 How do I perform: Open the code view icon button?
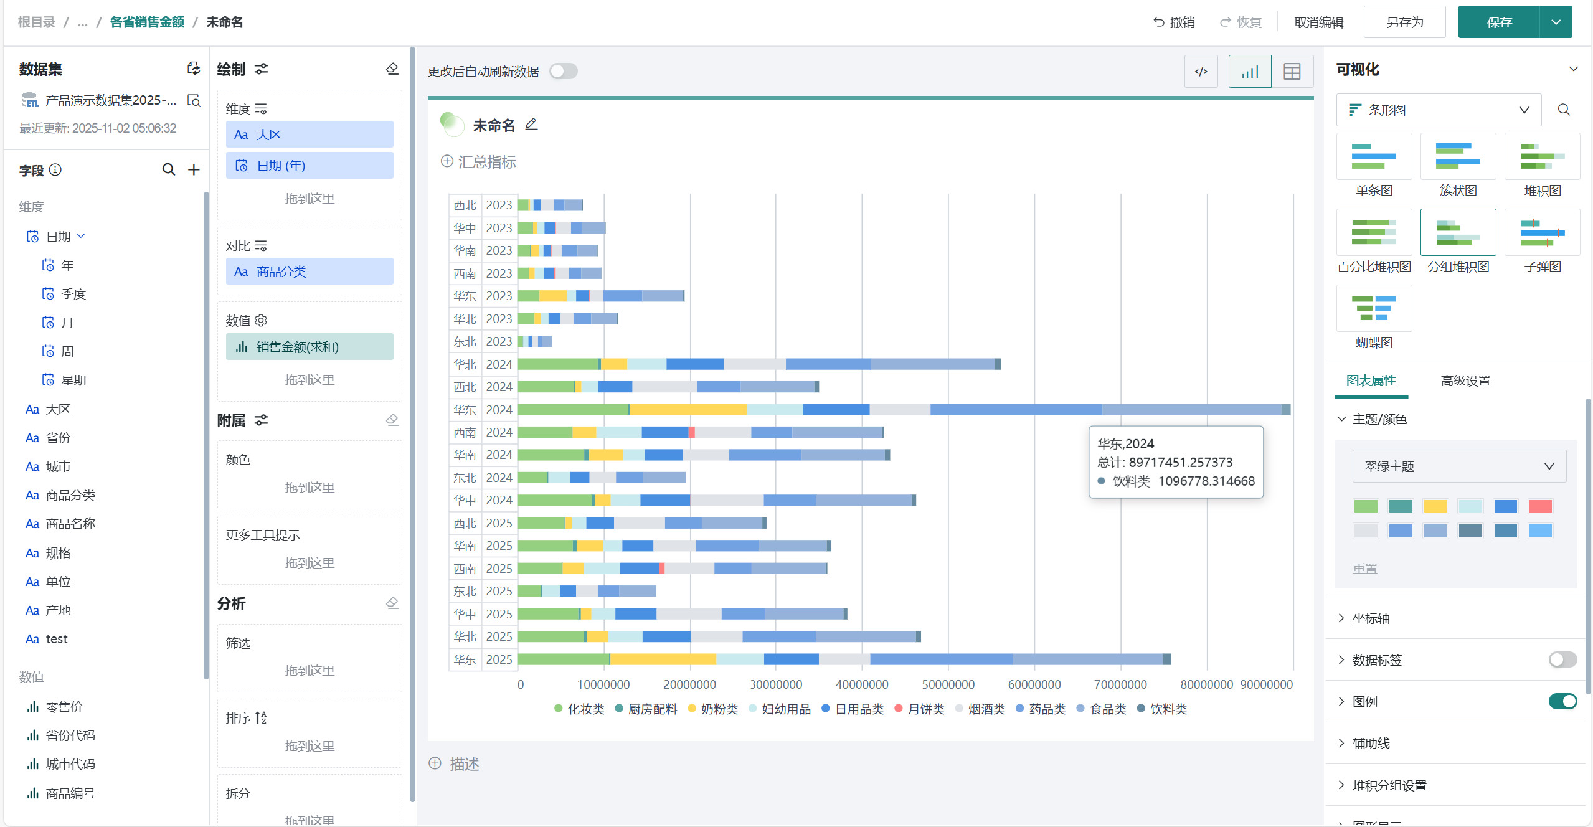pyautogui.click(x=1201, y=72)
